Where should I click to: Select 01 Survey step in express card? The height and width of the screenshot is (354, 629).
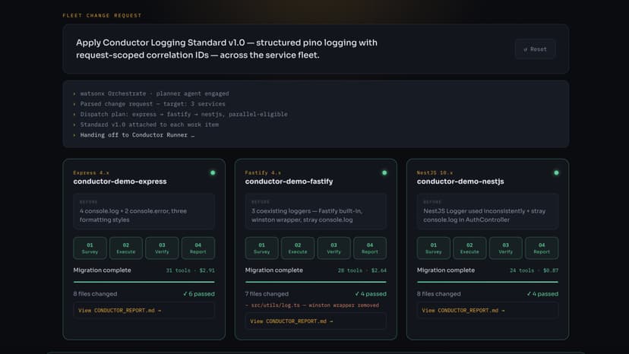click(90, 248)
